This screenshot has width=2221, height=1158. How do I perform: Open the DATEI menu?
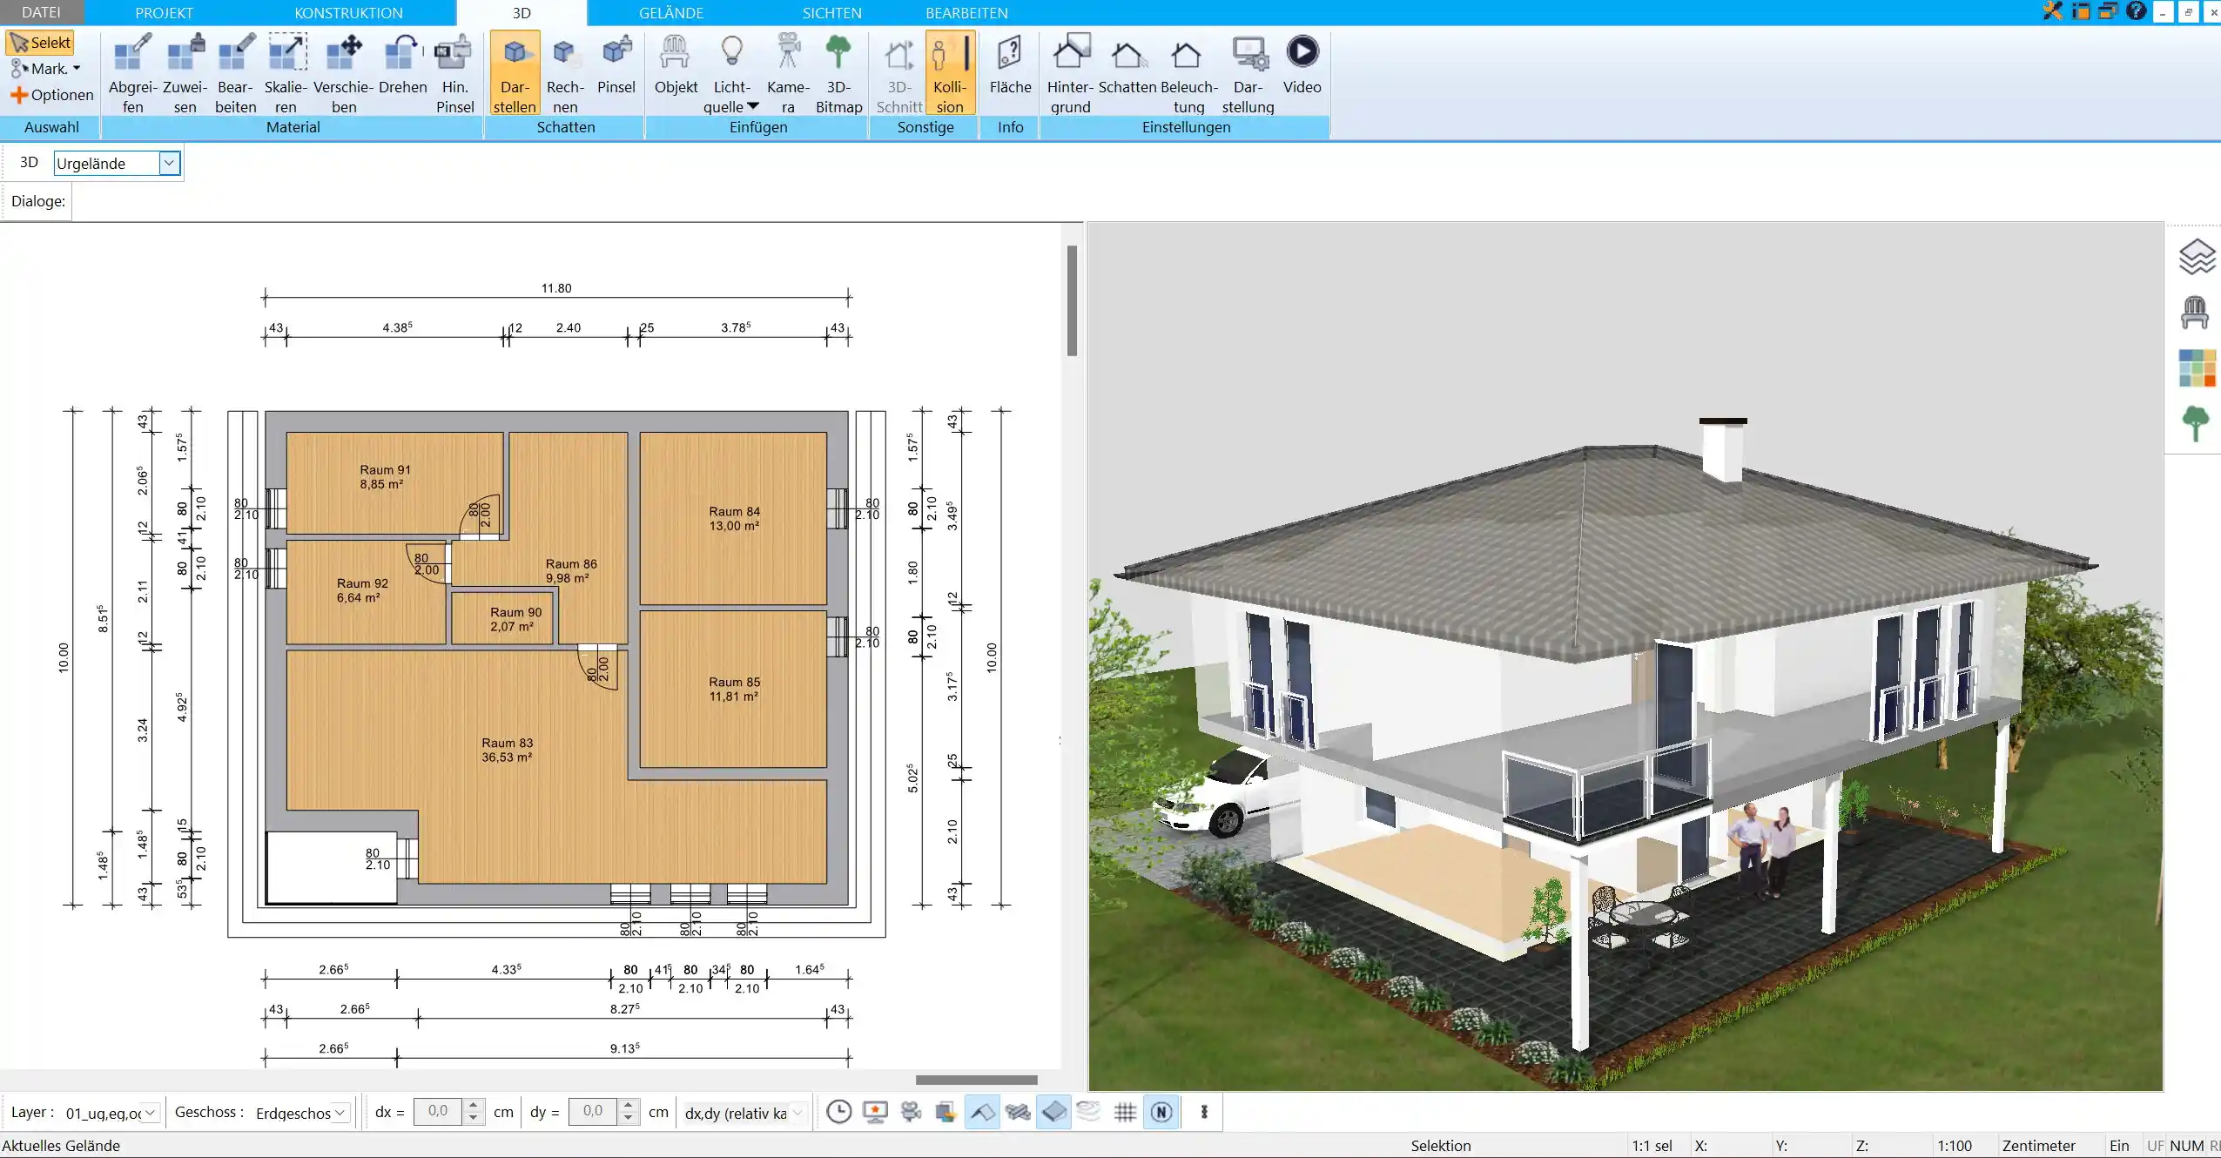[x=41, y=12]
